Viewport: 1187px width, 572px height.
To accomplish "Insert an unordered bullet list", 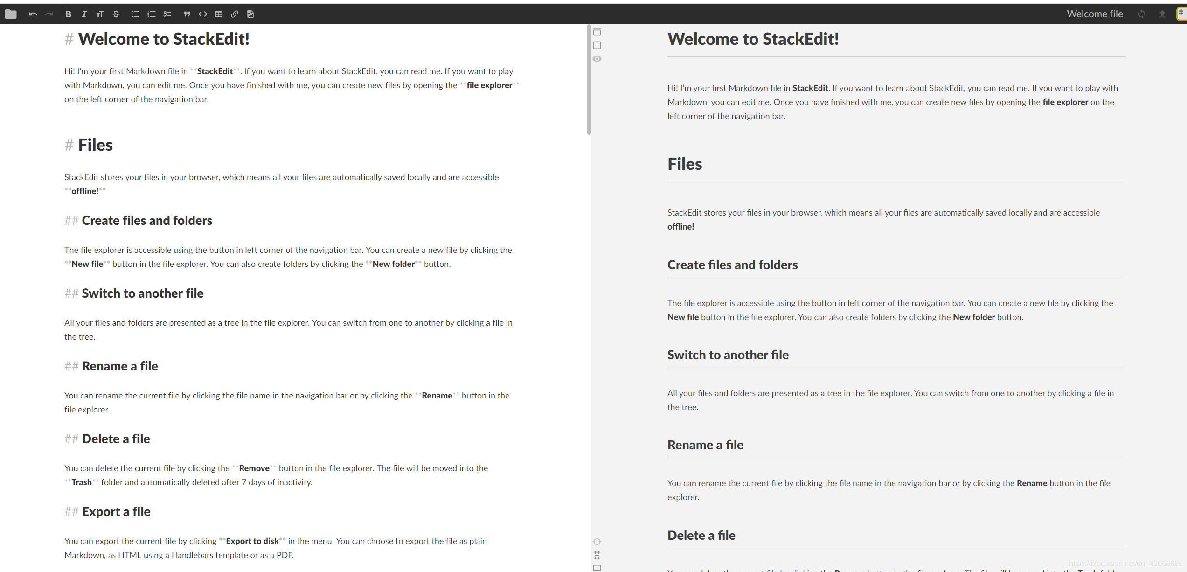I will tap(135, 14).
